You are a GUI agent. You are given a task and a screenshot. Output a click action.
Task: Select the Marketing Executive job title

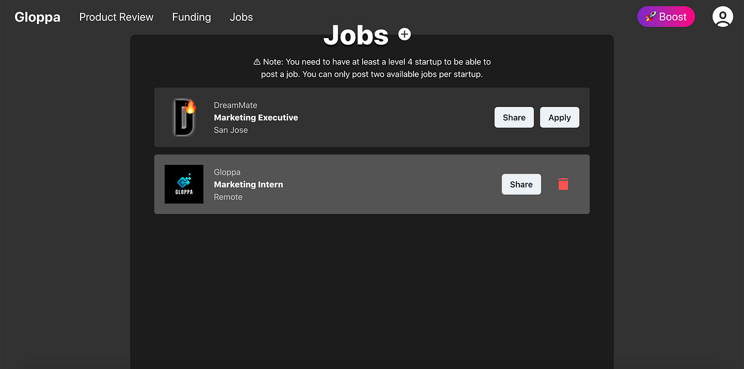coord(256,117)
